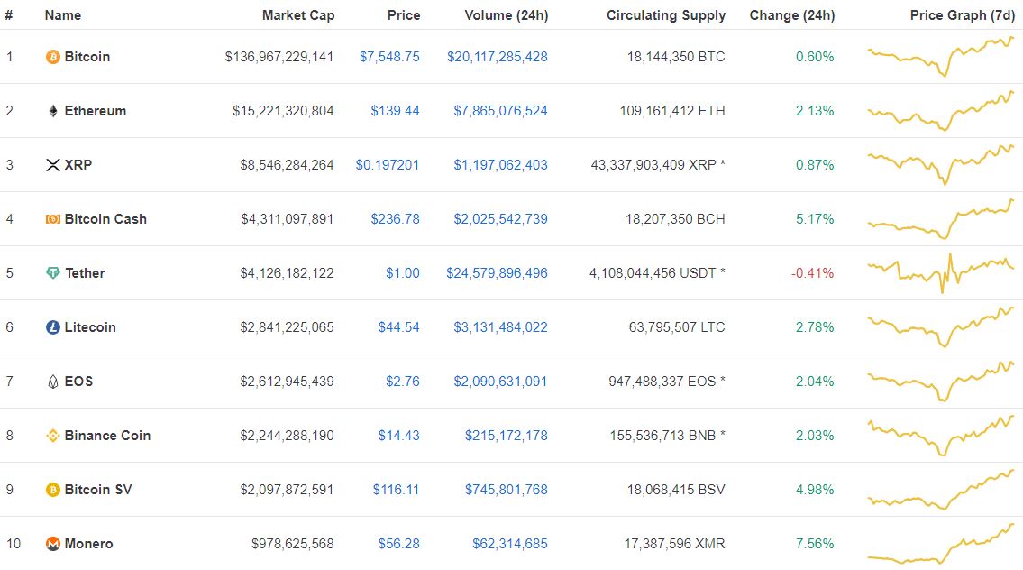
Task: Open Tether 7-day price graph
Action: pos(941,273)
